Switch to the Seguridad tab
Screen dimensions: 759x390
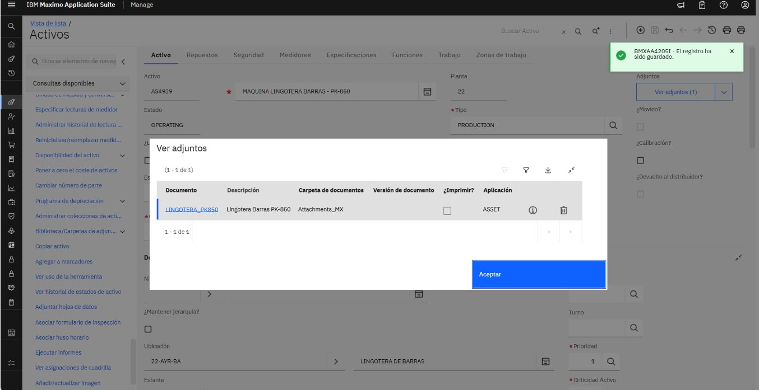[248, 55]
